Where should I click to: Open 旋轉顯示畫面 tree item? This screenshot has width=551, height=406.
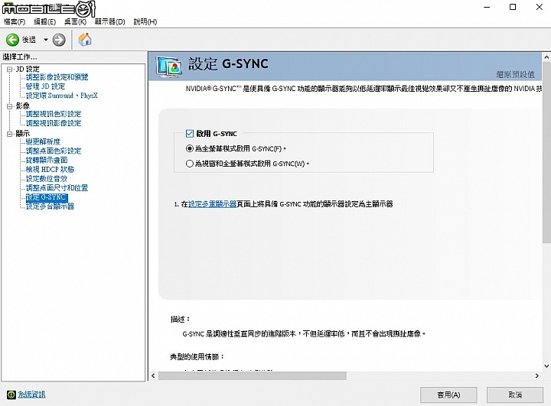coord(47,160)
